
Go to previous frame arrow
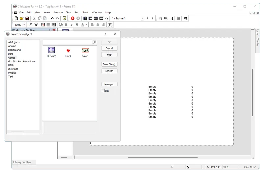[x=147, y=18]
